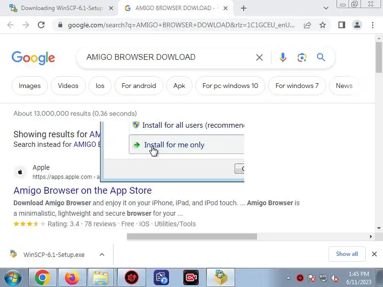The height and width of the screenshot is (287, 383).
Task: Filter results by Videos
Action: click(68, 86)
